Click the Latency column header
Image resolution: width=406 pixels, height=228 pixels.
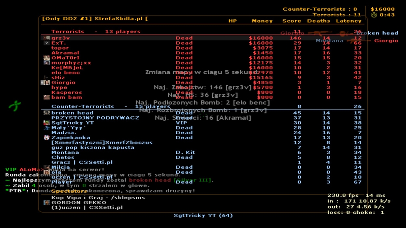click(348, 21)
